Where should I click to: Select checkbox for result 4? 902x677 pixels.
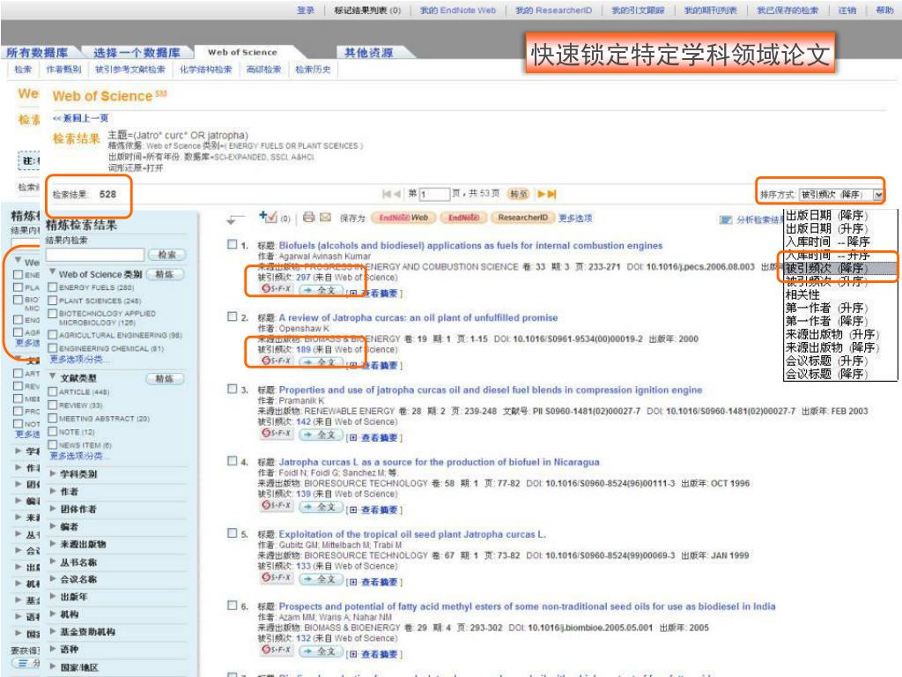pyautogui.click(x=232, y=461)
